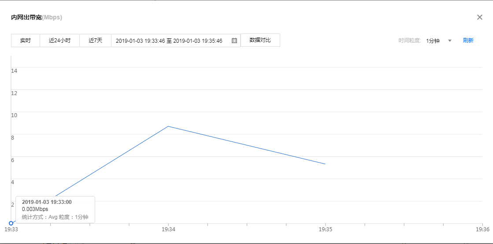
Task: Open the 1分钟 granularity dropdown
Action: (433, 41)
